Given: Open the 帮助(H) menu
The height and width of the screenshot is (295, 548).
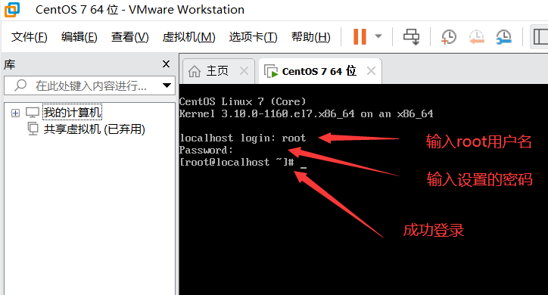Looking at the screenshot, I should [310, 36].
